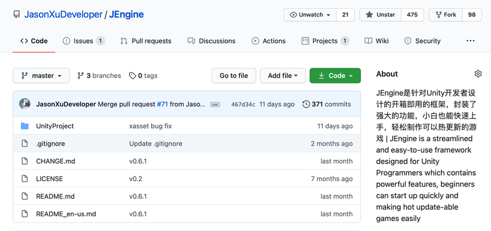The width and height of the screenshot is (491, 231).
Task: Open the CHANGE.md file
Action: tap(55, 161)
